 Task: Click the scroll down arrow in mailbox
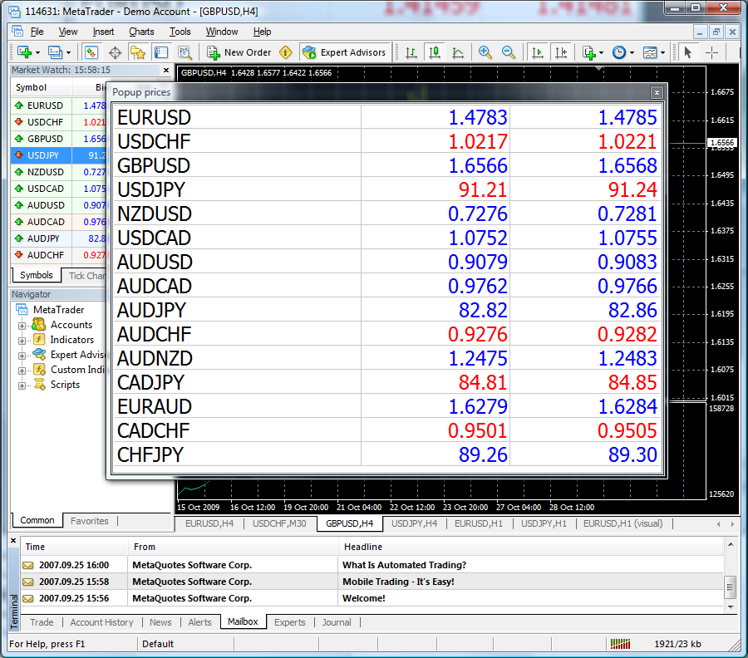click(x=731, y=607)
